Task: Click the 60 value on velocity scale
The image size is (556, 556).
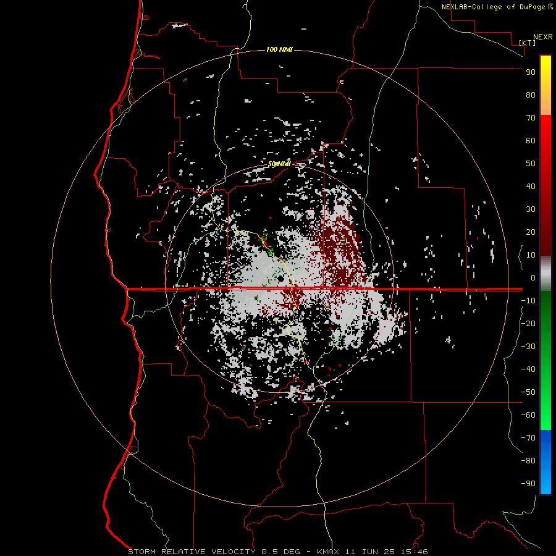Action: 531,140
